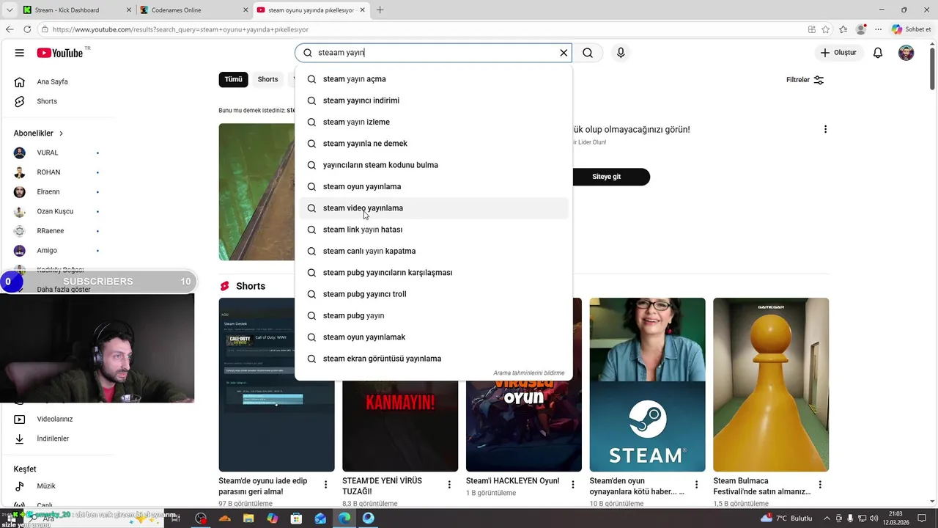This screenshot has height=528, width=938.
Task: Pick suggestion 'steam oyun yayınlamak'
Action: click(x=433, y=337)
